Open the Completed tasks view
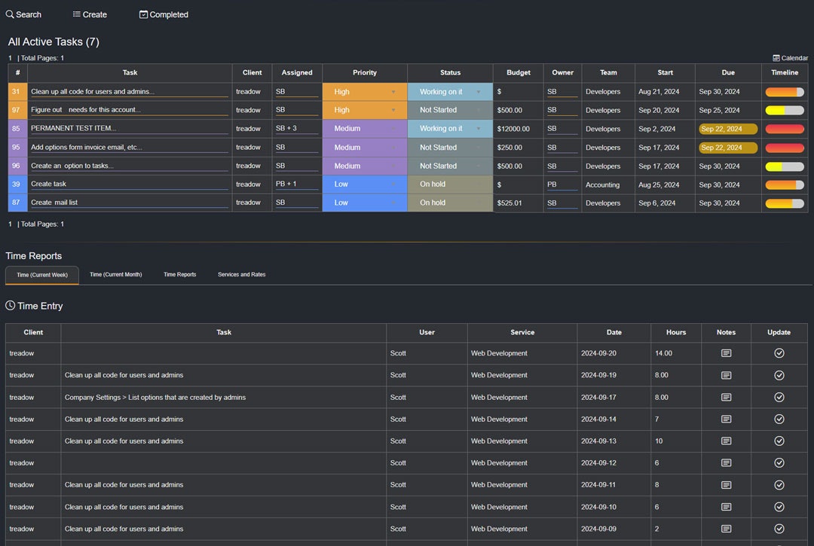This screenshot has height=546, width=814. coord(164,14)
